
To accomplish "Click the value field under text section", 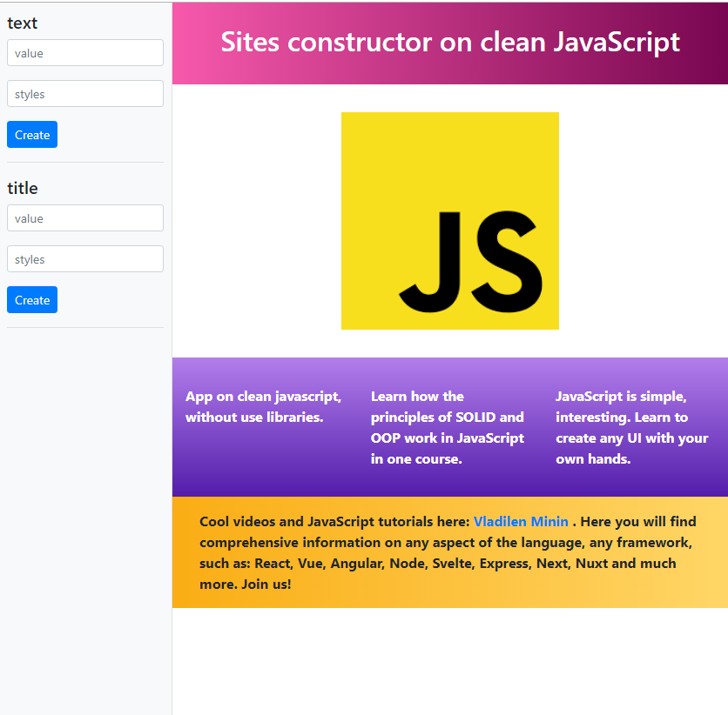I will point(85,53).
